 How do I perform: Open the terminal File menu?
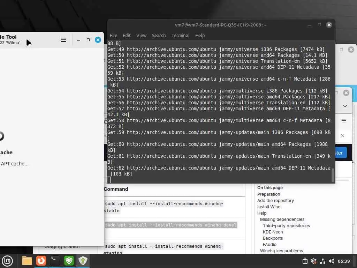(x=113, y=36)
